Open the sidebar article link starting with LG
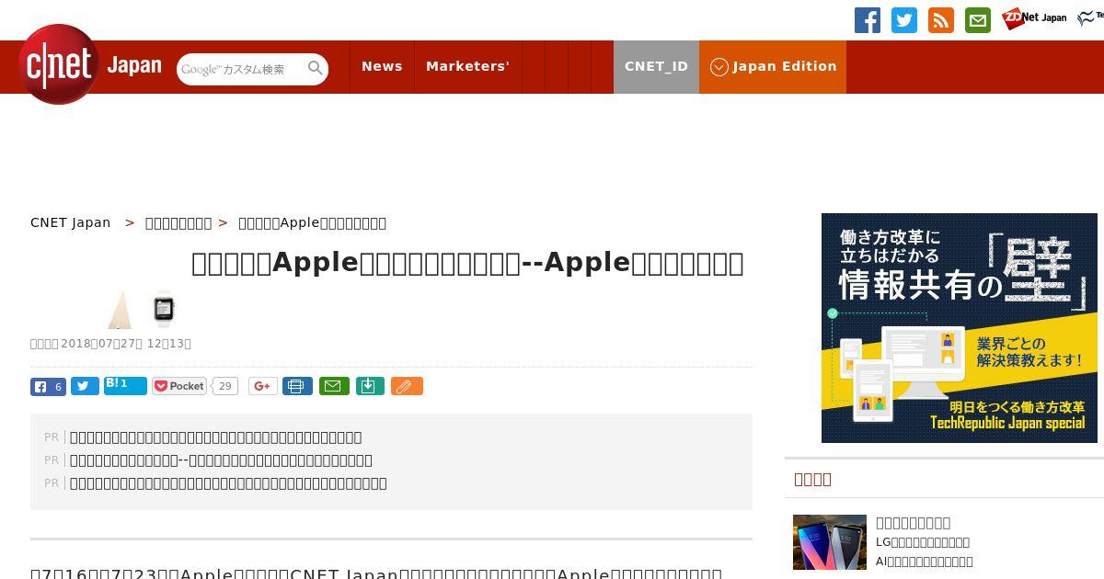Screen dimensions: 1104x579 pos(923,542)
